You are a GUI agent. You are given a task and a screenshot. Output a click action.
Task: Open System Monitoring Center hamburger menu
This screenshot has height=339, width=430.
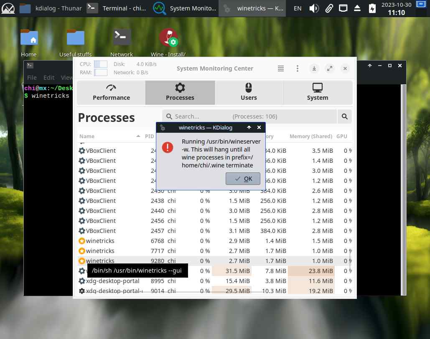[280, 68]
